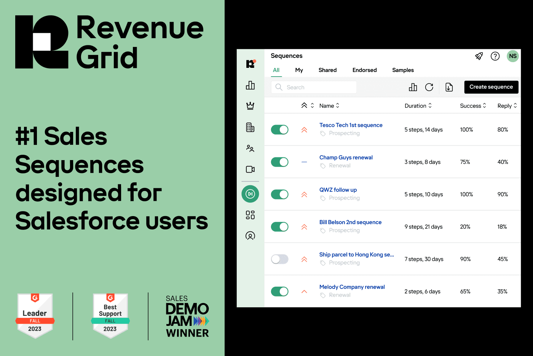
Task: Open Melody Company renewal link
Action: [x=352, y=287]
